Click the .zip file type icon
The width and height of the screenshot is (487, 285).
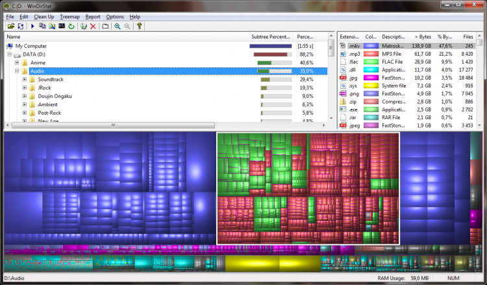click(343, 102)
